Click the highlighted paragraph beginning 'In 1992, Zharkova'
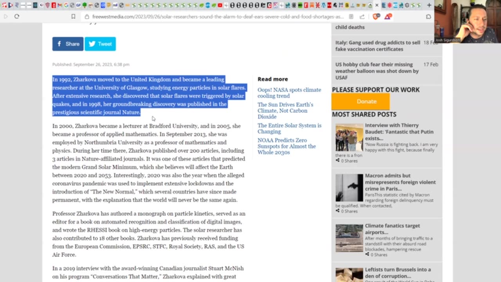 coord(149,96)
